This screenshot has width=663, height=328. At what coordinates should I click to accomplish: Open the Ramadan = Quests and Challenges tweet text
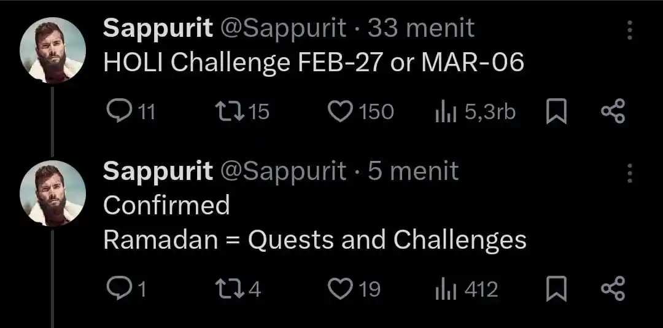tap(314, 240)
